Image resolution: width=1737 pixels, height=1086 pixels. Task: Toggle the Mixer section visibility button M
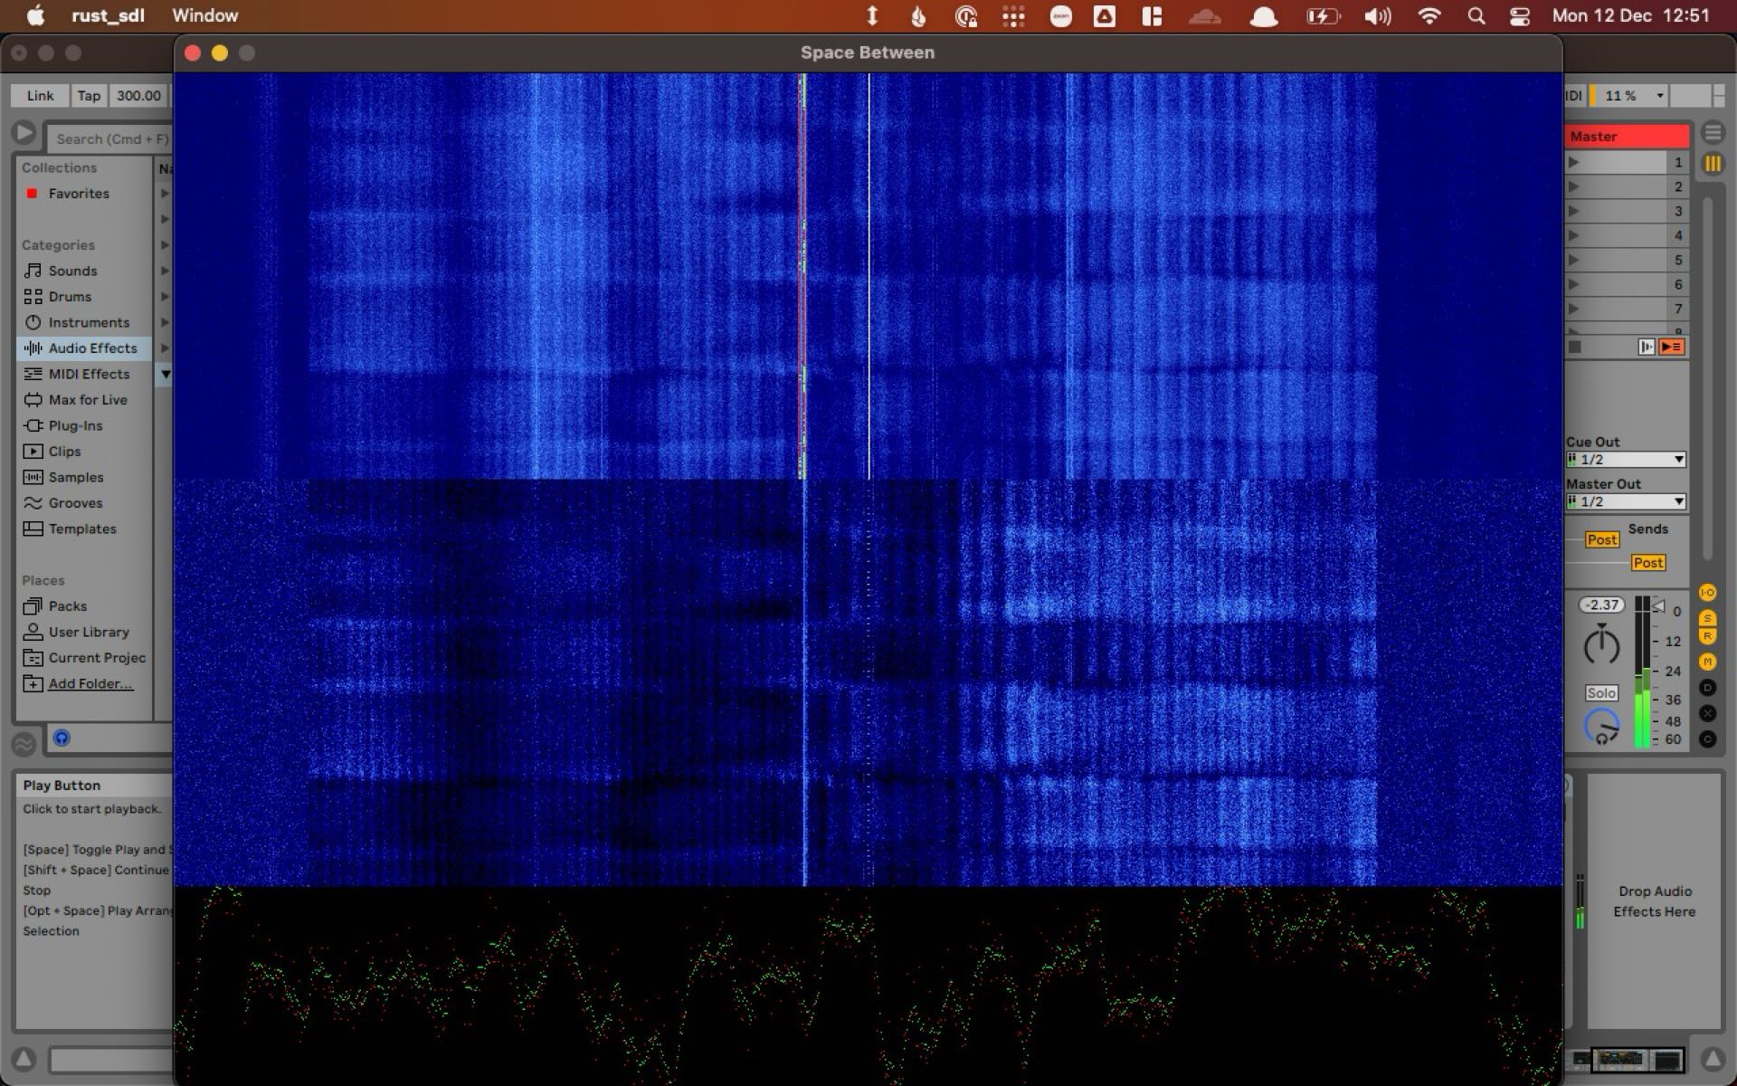pyautogui.click(x=1709, y=661)
